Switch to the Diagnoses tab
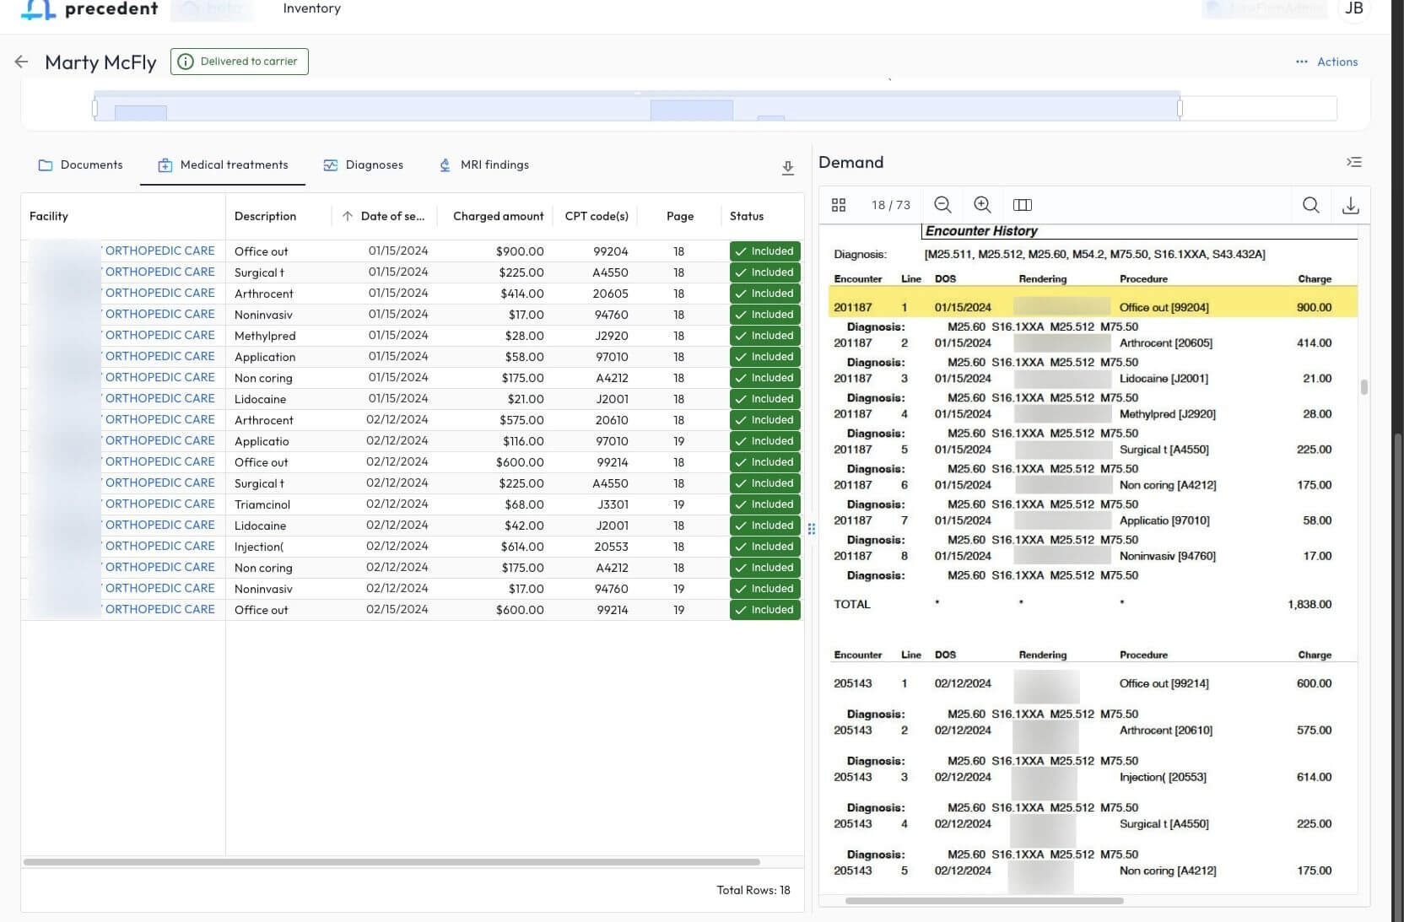This screenshot has height=922, width=1404. [x=364, y=164]
